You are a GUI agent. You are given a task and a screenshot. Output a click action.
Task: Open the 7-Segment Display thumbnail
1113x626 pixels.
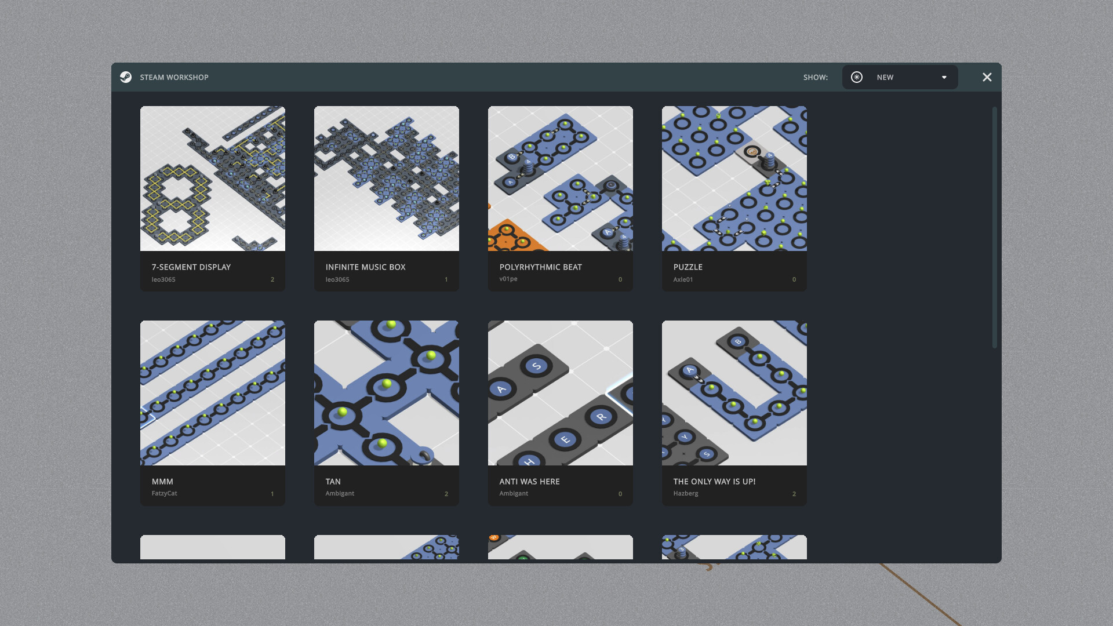(x=213, y=179)
